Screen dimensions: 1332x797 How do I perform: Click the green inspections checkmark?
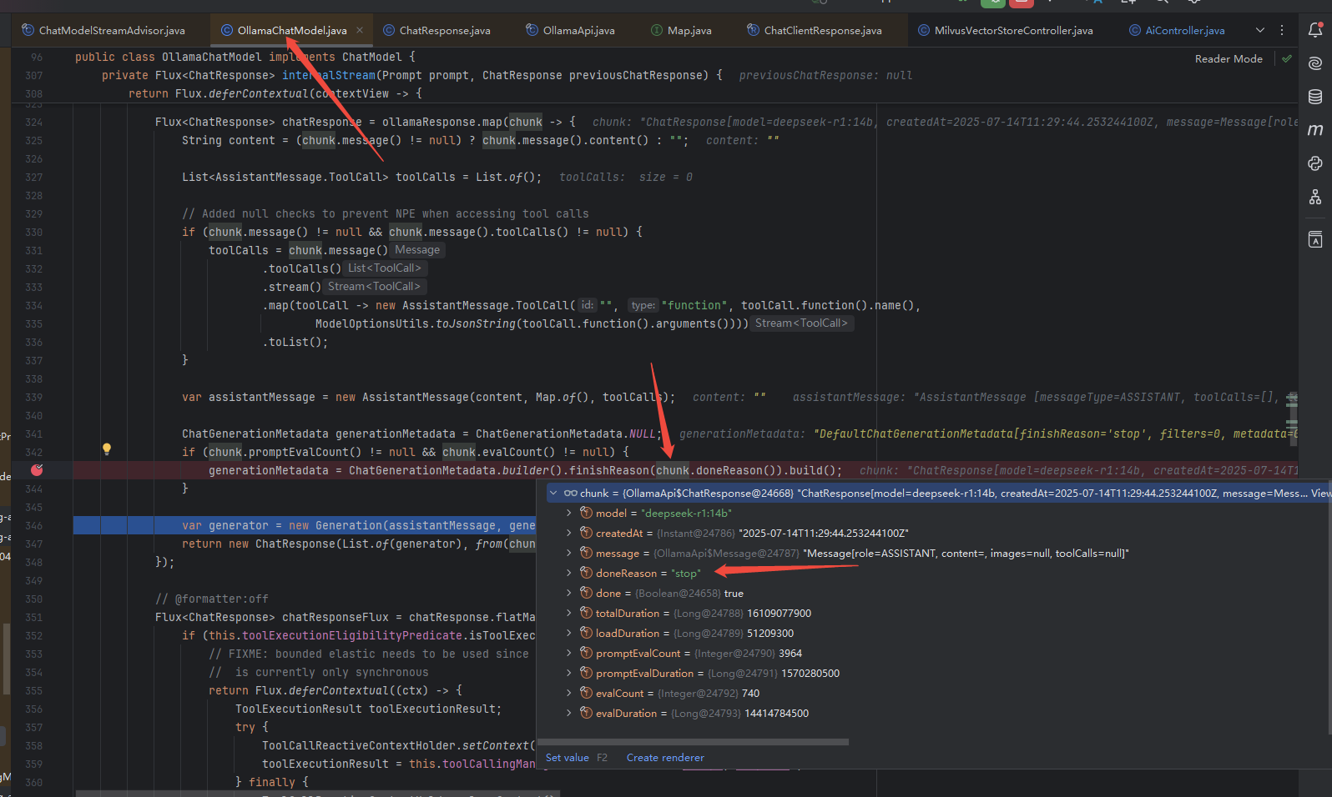pyautogui.click(x=1287, y=59)
